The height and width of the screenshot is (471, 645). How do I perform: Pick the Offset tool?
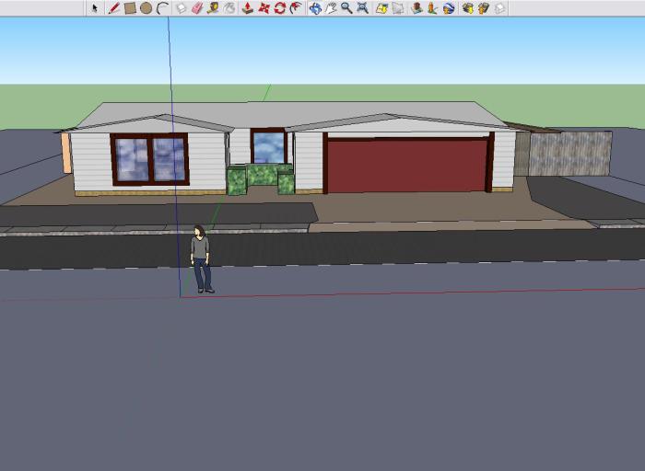296,8
